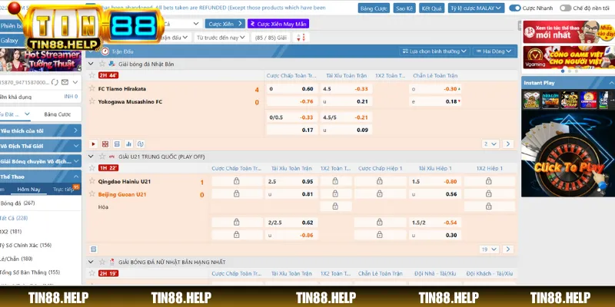
Task: Open the list view icon under Yokogawa match
Action: click(117, 144)
